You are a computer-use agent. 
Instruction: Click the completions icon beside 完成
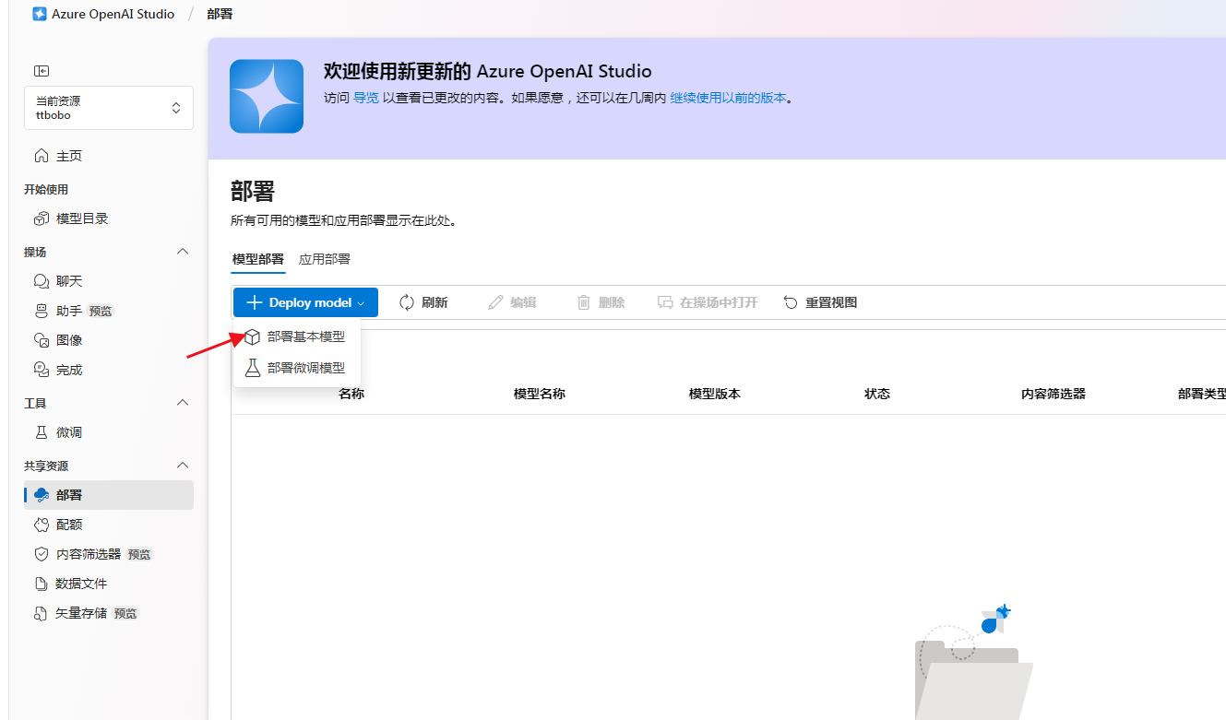[41, 370]
